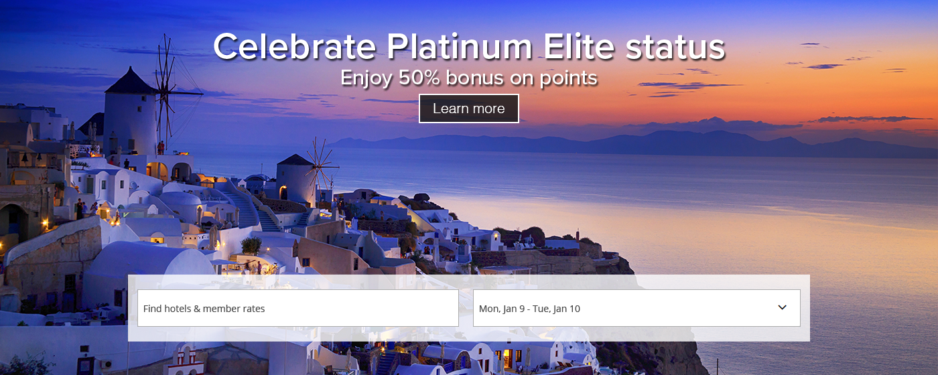938x375 pixels.
Task: Click the white search panel background between the fields
Action: (466, 308)
